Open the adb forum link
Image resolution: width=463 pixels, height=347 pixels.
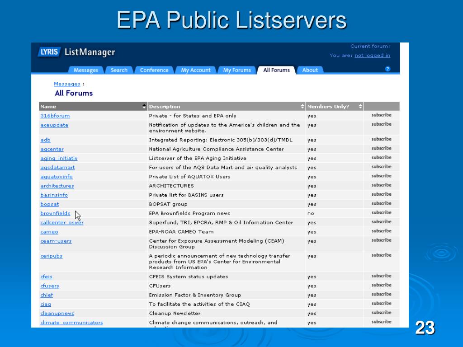(x=46, y=140)
